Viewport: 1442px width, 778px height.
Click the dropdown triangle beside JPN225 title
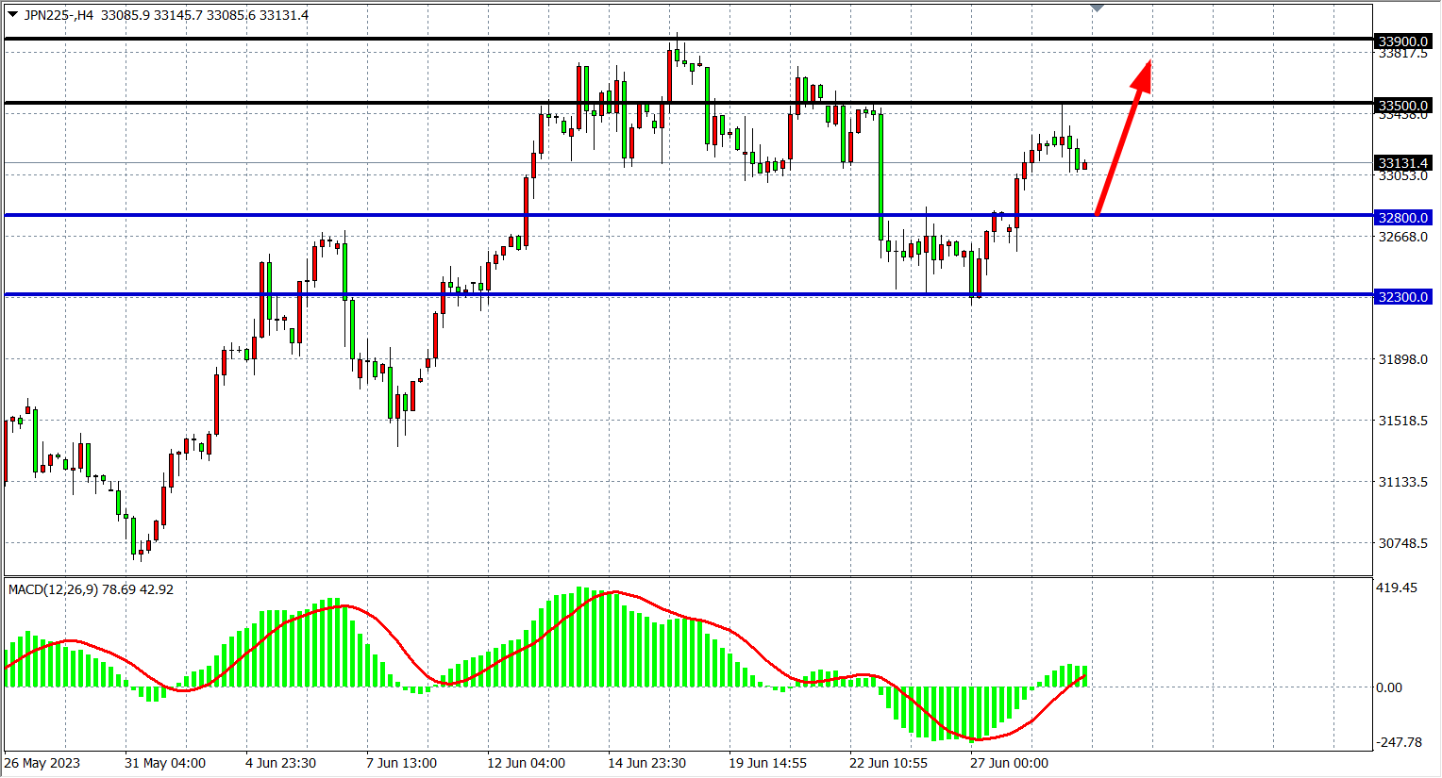[13, 15]
